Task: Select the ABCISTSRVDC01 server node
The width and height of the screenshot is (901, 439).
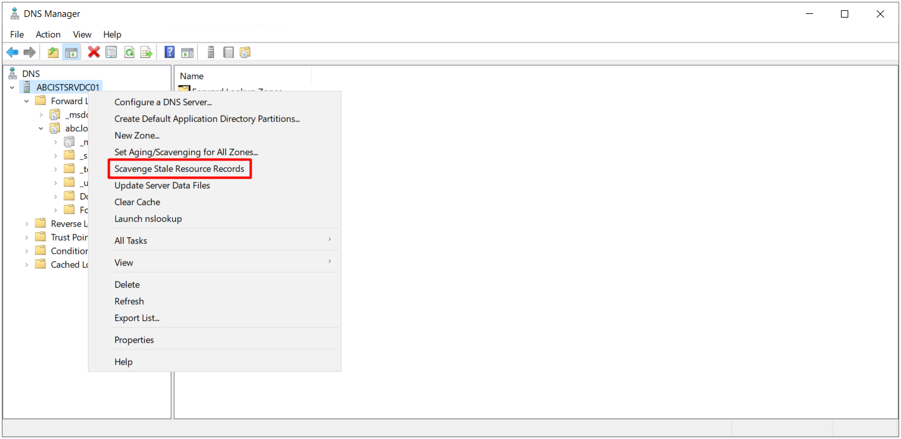Action: pyautogui.click(x=67, y=87)
